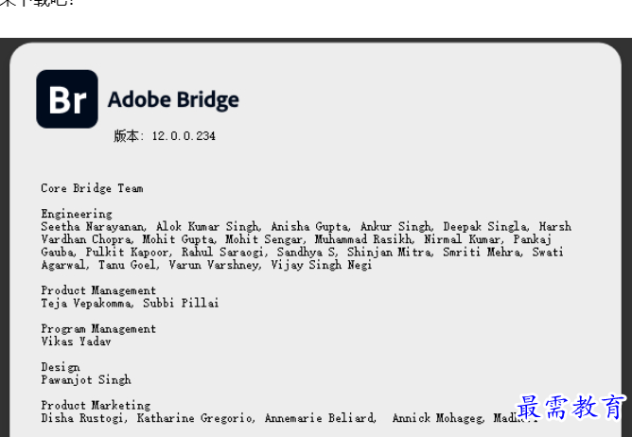Click the Design section heading

pyautogui.click(x=60, y=367)
